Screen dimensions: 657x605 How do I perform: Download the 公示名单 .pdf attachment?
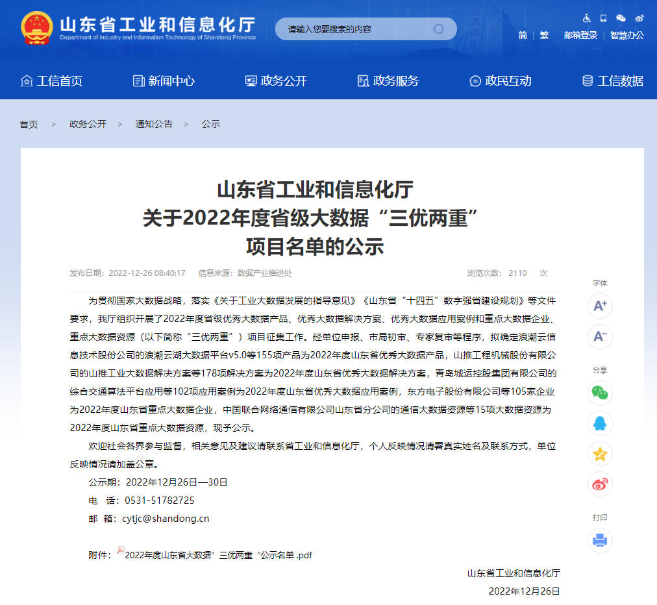218,555
